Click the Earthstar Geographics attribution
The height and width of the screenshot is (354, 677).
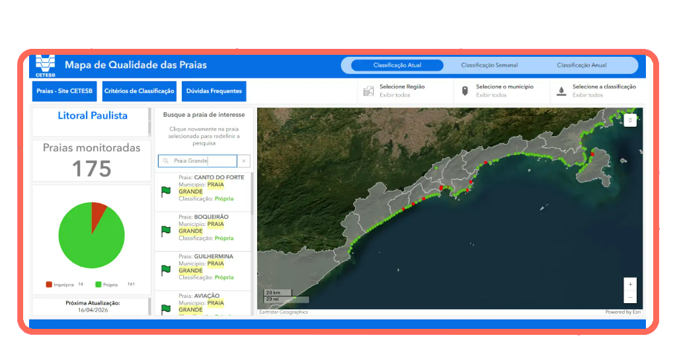pos(284,312)
